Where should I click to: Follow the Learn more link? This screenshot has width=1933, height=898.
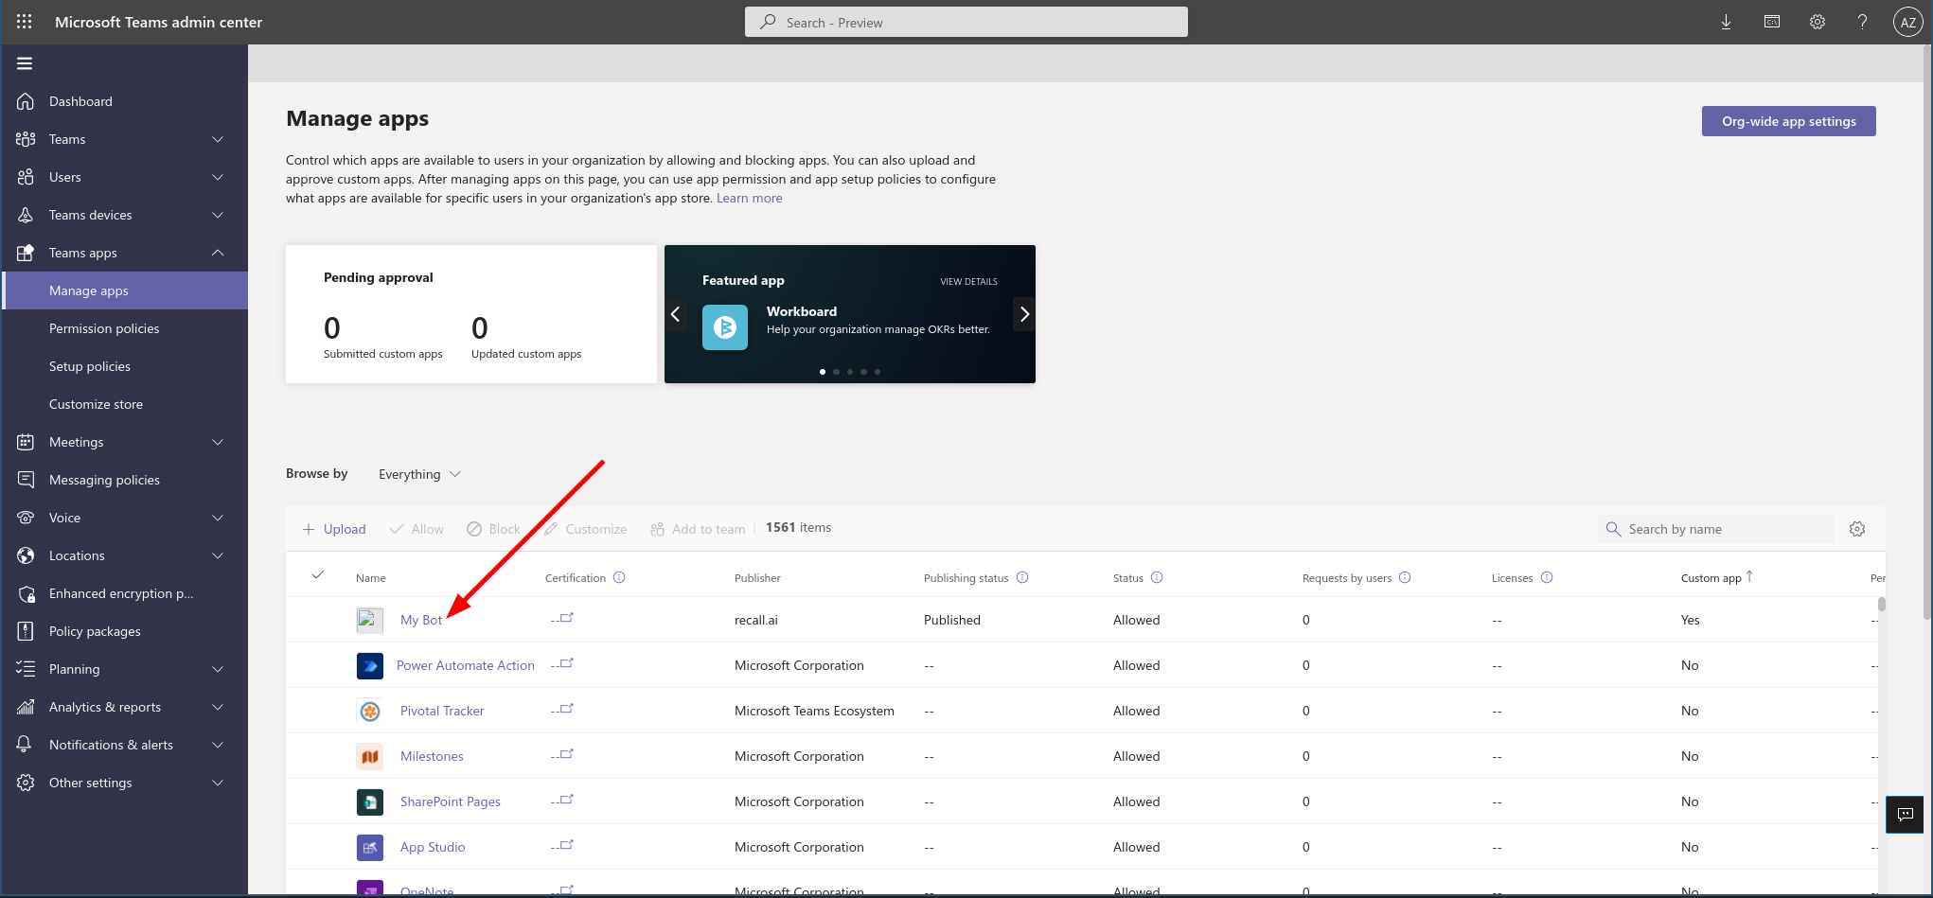[749, 198]
